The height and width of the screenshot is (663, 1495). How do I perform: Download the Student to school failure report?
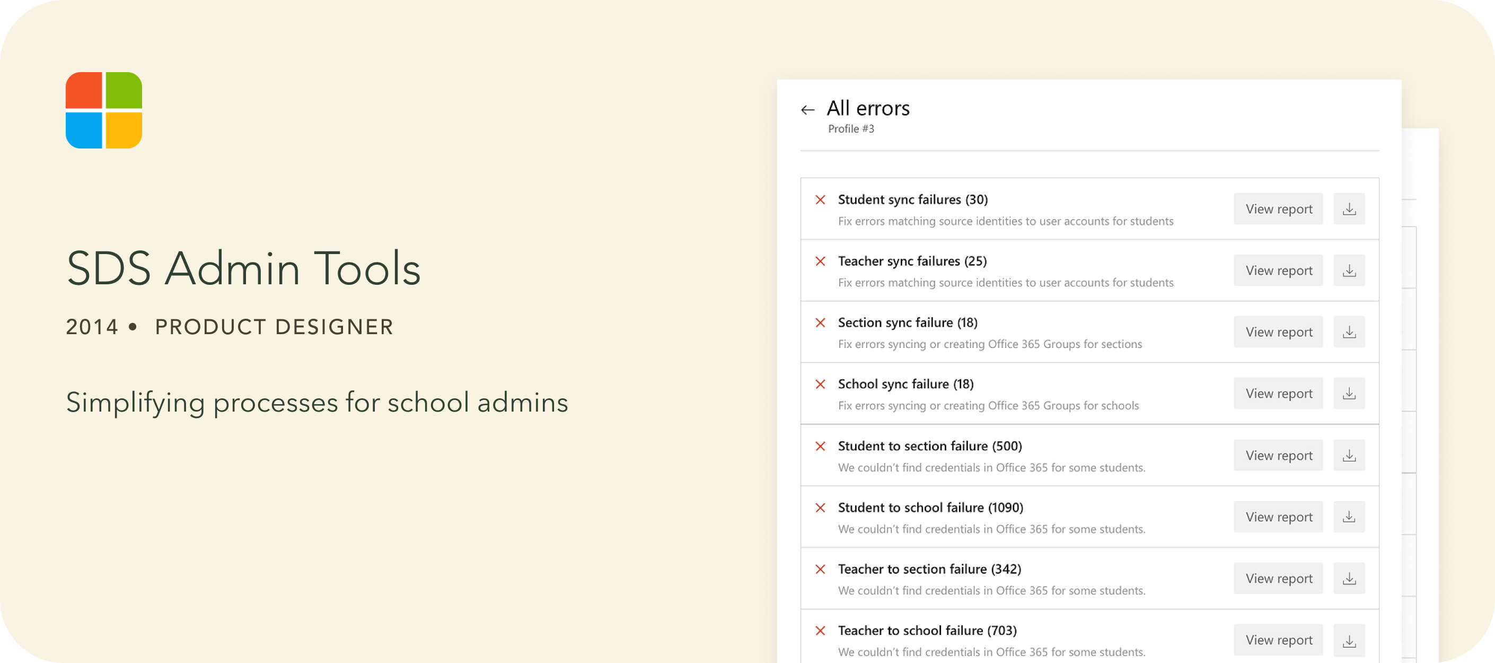[1349, 517]
